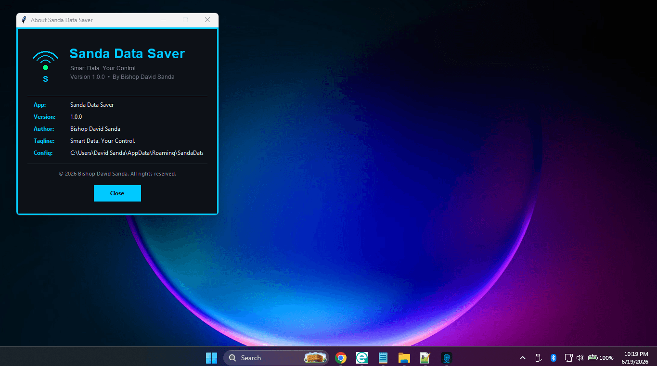The width and height of the screenshot is (657, 366).
Task: Click the search highlight image in Search box
Action: (x=316, y=358)
